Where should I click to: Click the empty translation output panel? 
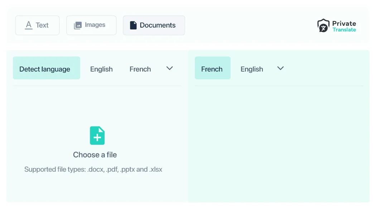(279, 143)
